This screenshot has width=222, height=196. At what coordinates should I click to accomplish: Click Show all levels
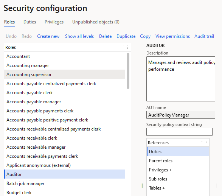pos(79,36)
